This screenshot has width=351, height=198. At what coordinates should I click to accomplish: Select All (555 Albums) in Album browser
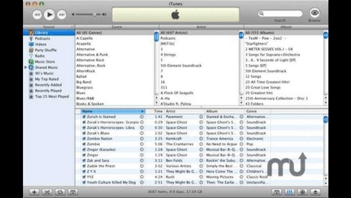tap(284, 33)
